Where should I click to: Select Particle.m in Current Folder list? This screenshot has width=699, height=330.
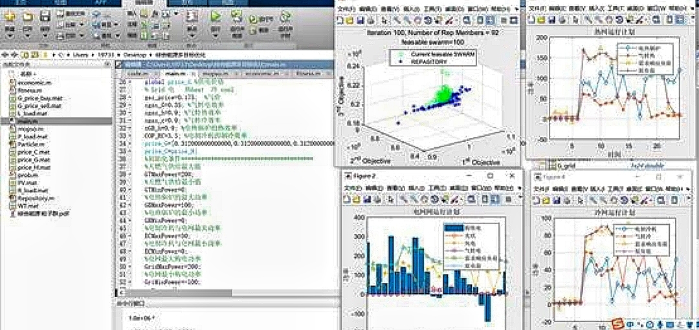coord(30,144)
